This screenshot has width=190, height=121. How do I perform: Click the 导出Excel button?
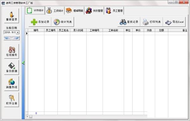(174, 22)
